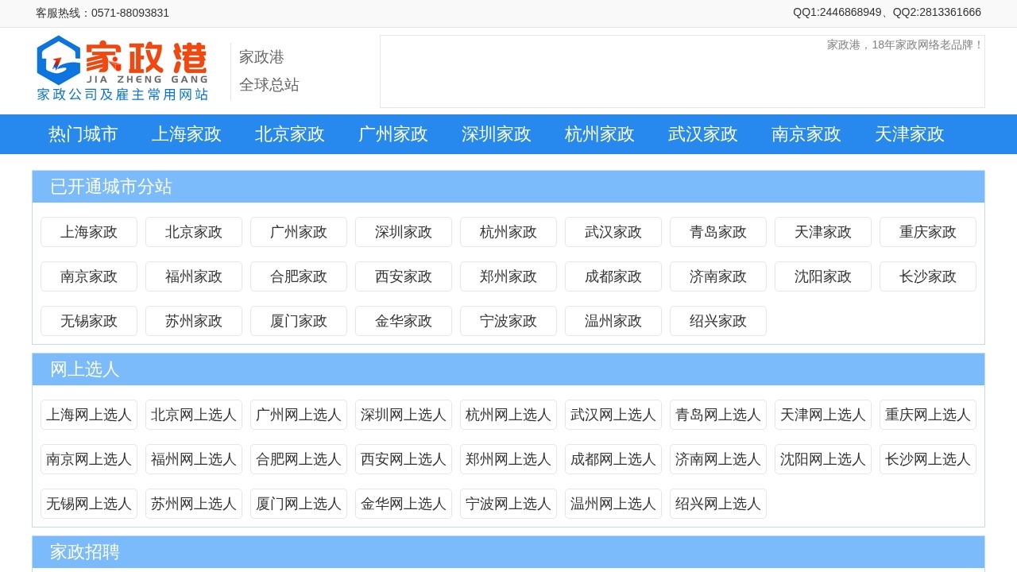Open 广州家政 city station button
Viewport: 1017px width, 572px height.
(299, 232)
